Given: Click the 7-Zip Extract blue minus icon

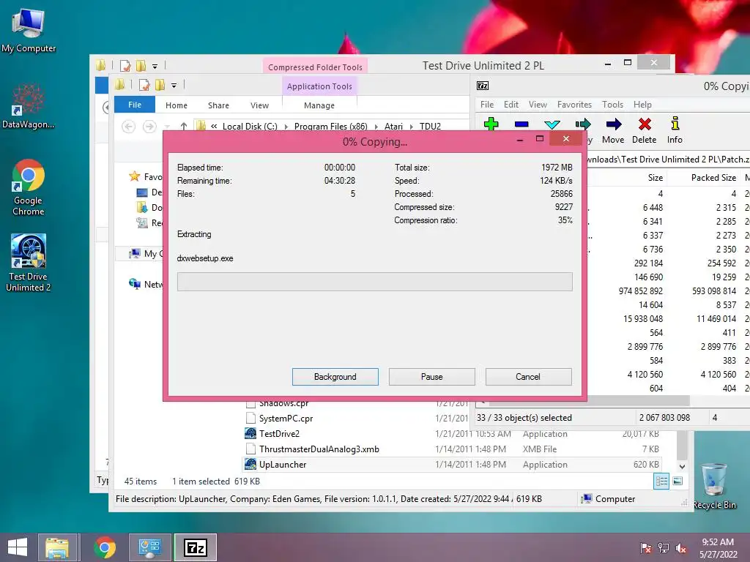Looking at the screenshot, I should [x=521, y=124].
